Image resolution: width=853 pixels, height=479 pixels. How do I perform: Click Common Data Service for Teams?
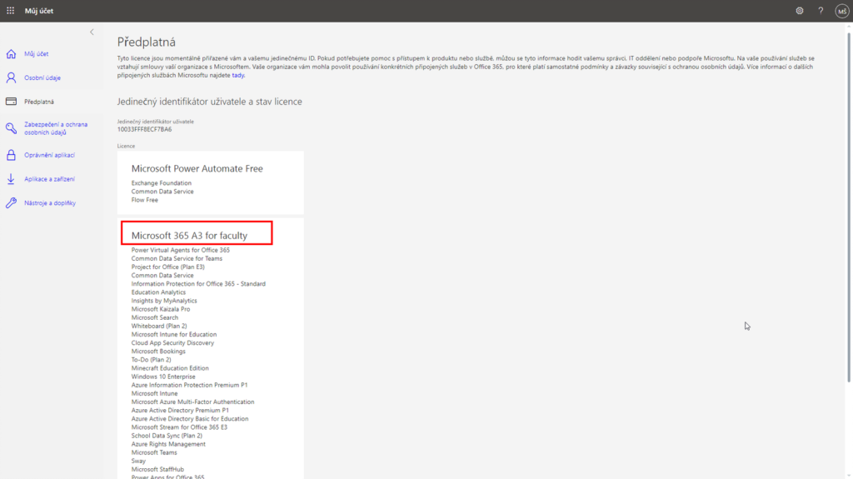click(177, 258)
